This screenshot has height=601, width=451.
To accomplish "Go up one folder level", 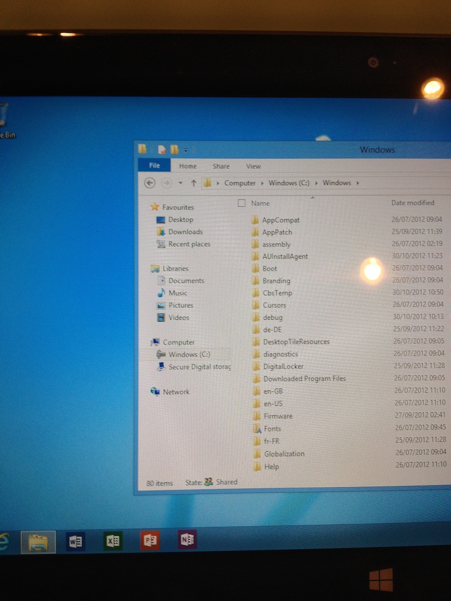I will pyautogui.click(x=194, y=183).
